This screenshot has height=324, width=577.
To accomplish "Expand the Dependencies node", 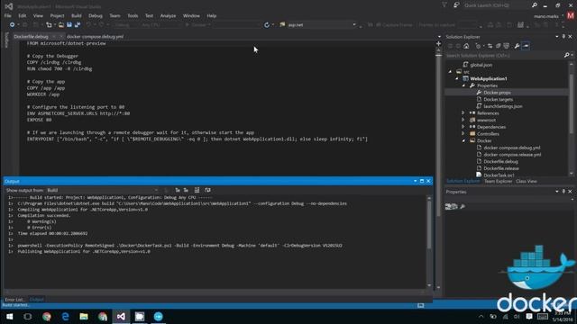I will 463,127.
